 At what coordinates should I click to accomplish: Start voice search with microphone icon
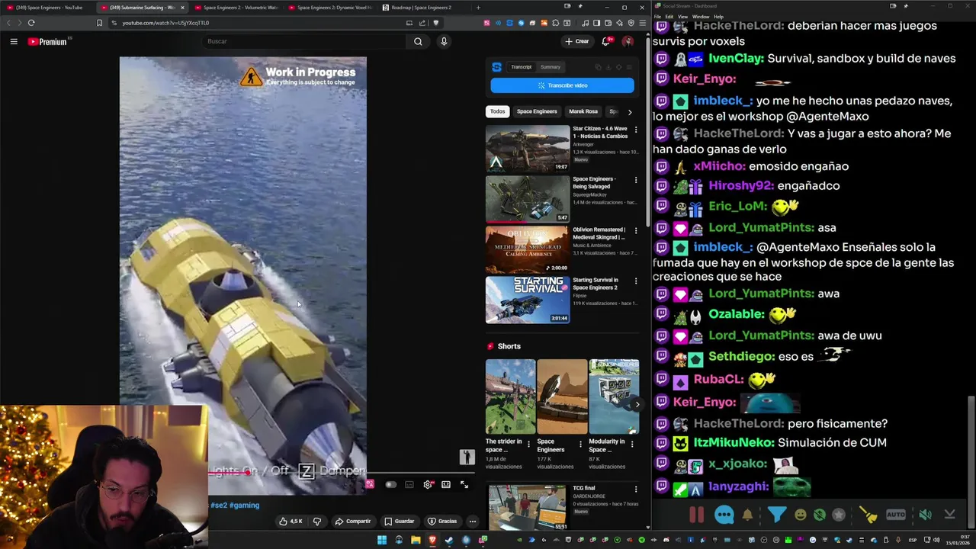click(444, 41)
